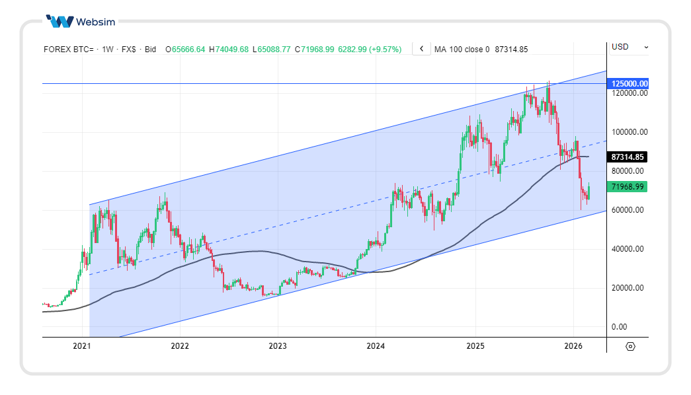This screenshot has width=691, height=395.
Task: Collapse the indicator legend arrow button
Action: pyautogui.click(x=421, y=49)
